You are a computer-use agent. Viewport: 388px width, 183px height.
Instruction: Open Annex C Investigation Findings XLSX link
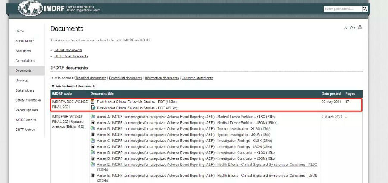point(185,141)
